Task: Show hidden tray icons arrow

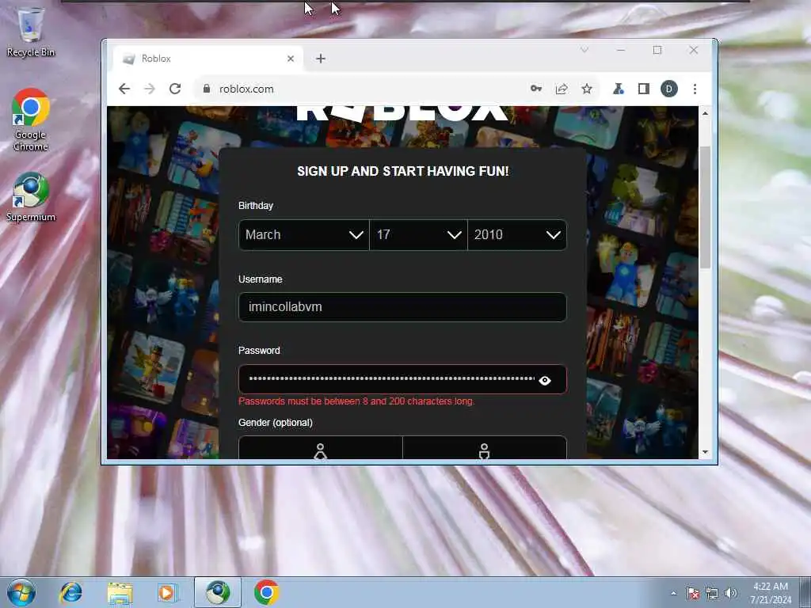Action: [673, 593]
